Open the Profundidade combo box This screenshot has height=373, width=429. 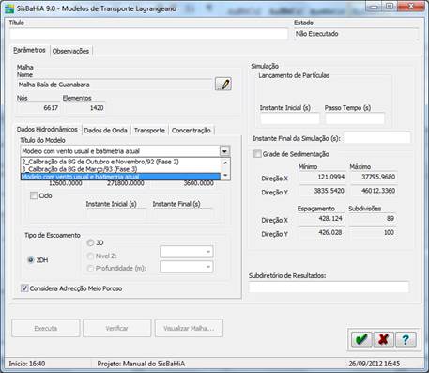coord(187,267)
